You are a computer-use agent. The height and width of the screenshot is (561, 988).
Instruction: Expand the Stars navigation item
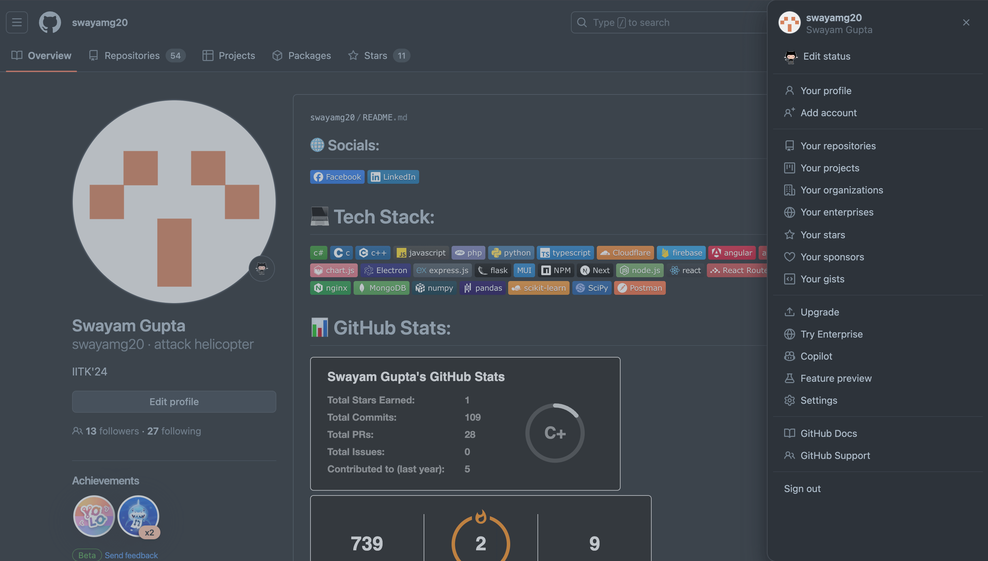point(375,55)
